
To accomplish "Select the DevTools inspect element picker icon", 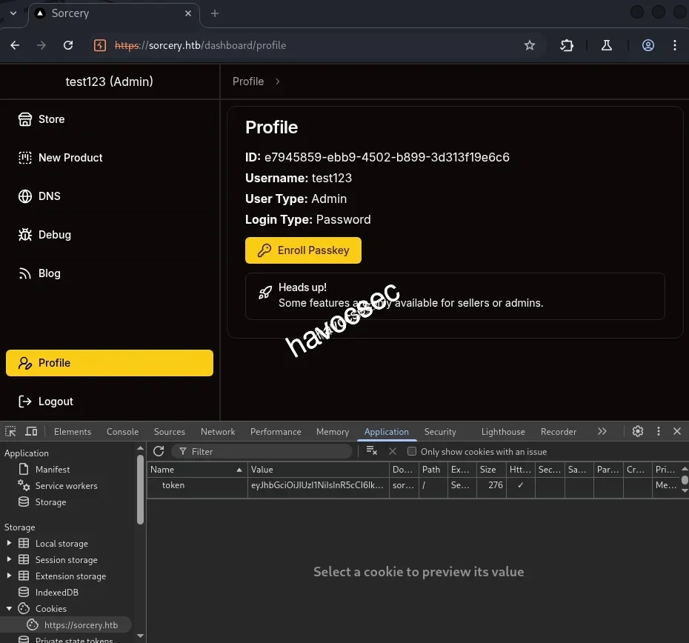I will pos(10,432).
